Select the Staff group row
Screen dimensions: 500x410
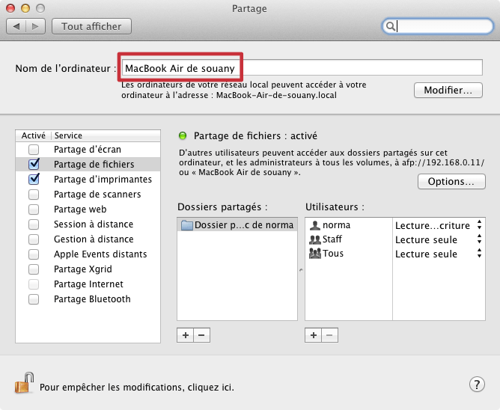coord(349,239)
